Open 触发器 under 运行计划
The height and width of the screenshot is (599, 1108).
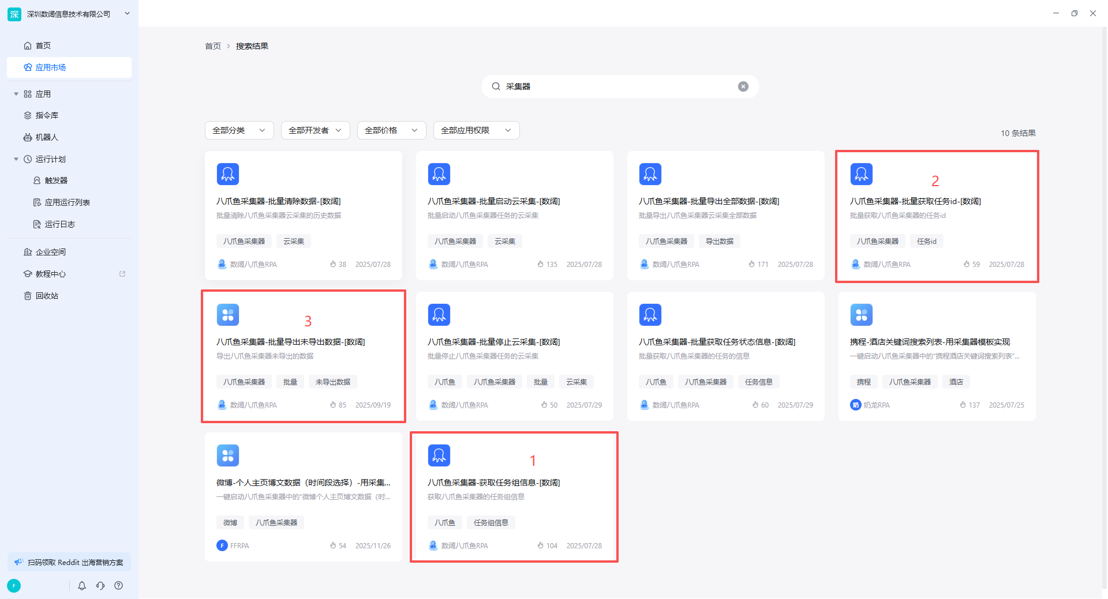click(69, 180)
